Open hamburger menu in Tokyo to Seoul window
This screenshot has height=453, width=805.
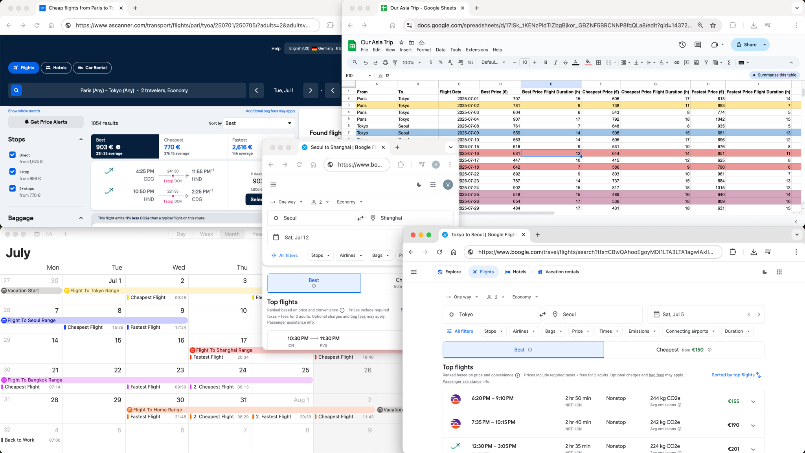point(414,272)
